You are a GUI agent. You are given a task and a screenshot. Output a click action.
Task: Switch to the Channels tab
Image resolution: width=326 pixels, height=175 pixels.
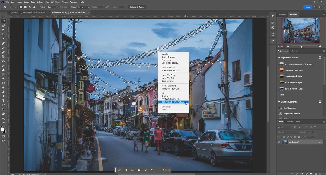click(289, 122)
